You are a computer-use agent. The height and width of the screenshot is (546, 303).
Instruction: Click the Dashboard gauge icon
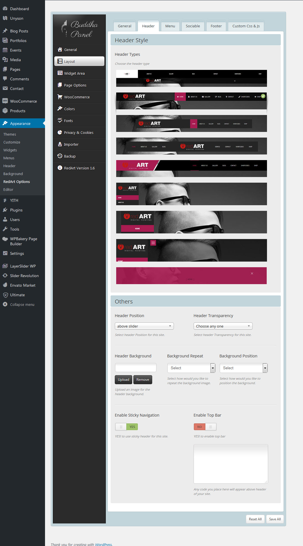click(x=5, y=8)
